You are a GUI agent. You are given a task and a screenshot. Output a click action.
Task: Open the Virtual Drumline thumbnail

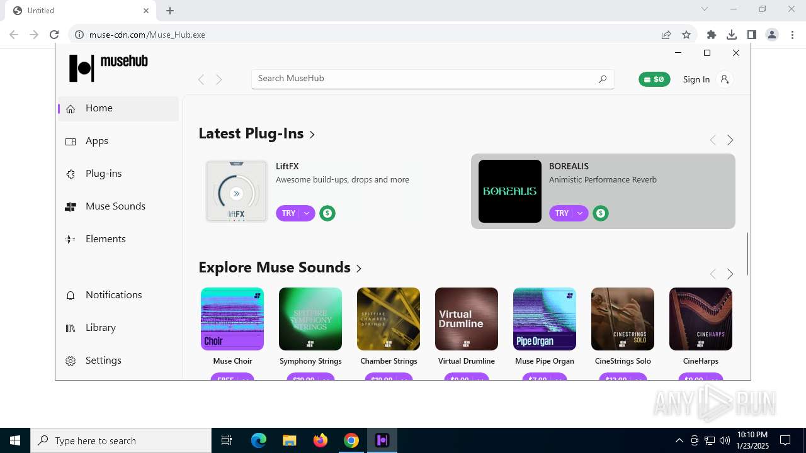[467, 319]
